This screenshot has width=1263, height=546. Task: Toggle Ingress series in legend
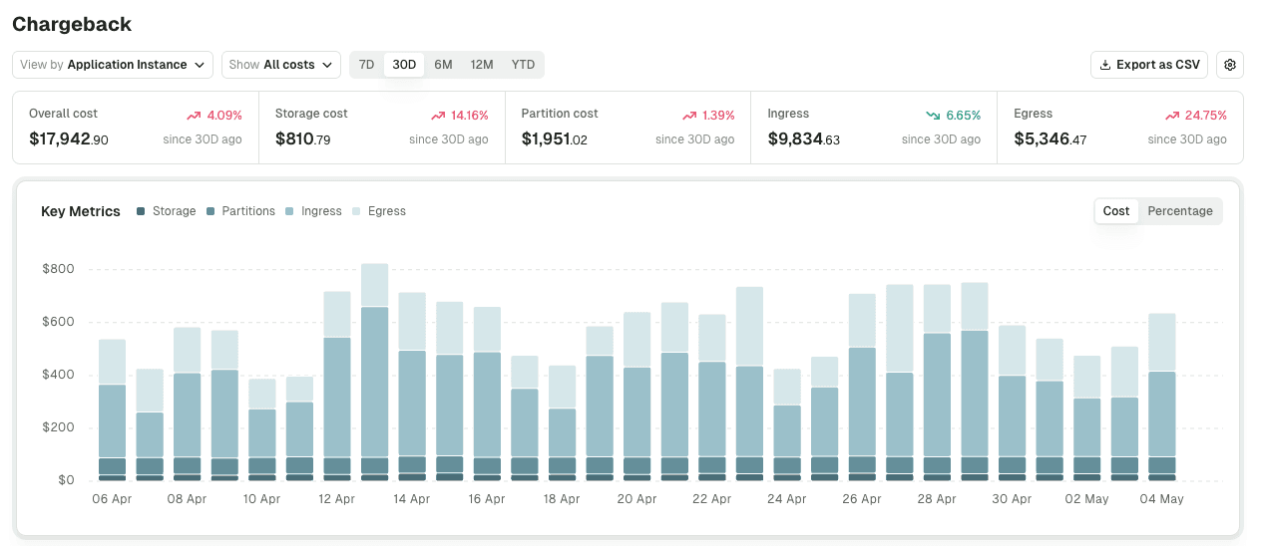pos(313,211)
